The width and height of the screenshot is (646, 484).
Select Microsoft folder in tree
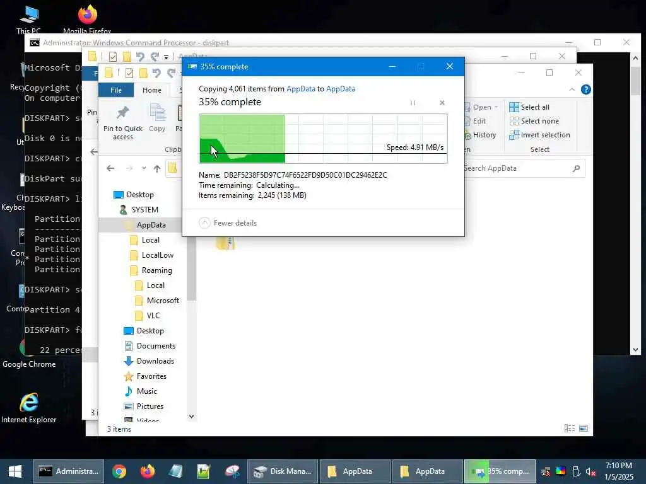click(157, 301)
